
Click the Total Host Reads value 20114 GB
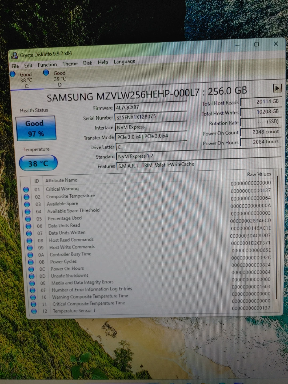coord(261,102)
